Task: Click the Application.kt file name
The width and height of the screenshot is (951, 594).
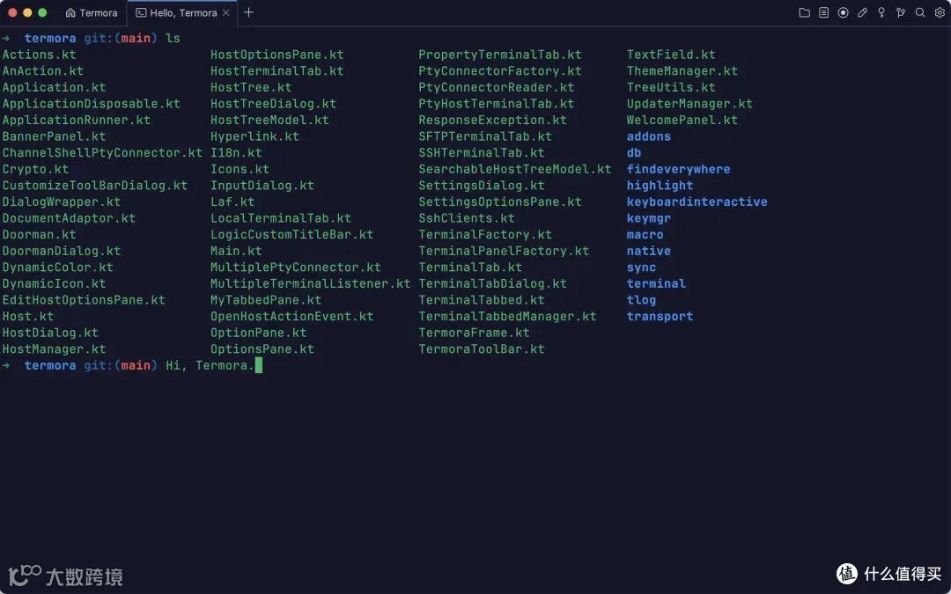Action: click(54, 87)
